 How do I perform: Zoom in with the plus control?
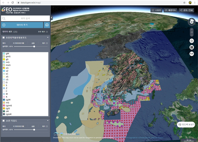192,30
